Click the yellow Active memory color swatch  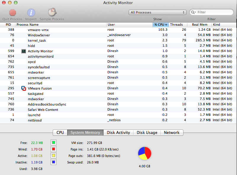click(54, 156)
